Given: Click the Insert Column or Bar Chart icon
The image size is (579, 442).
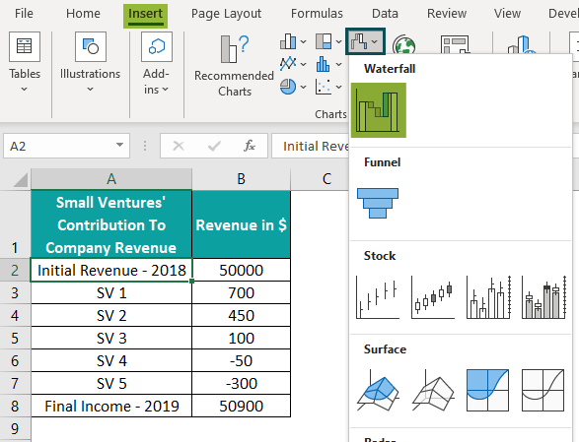Looking at the screenshot, I should pyautogui.click(x=288, y=41).
